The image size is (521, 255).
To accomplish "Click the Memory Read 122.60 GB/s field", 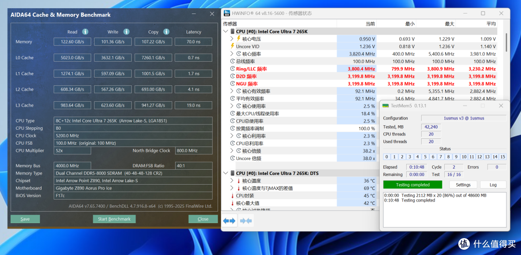I will 72,42.
